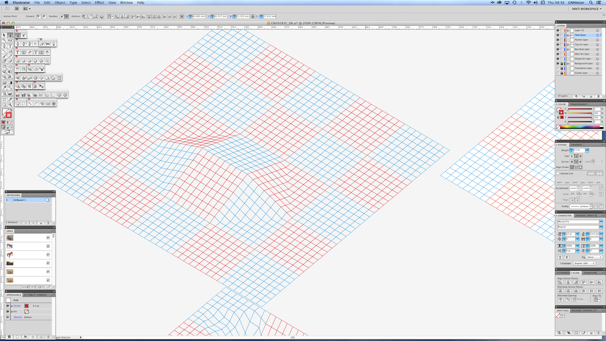Open the Myriad Pro font family dropdown
The height and width of the screenshot is (341, 606).
click(601, 222)
